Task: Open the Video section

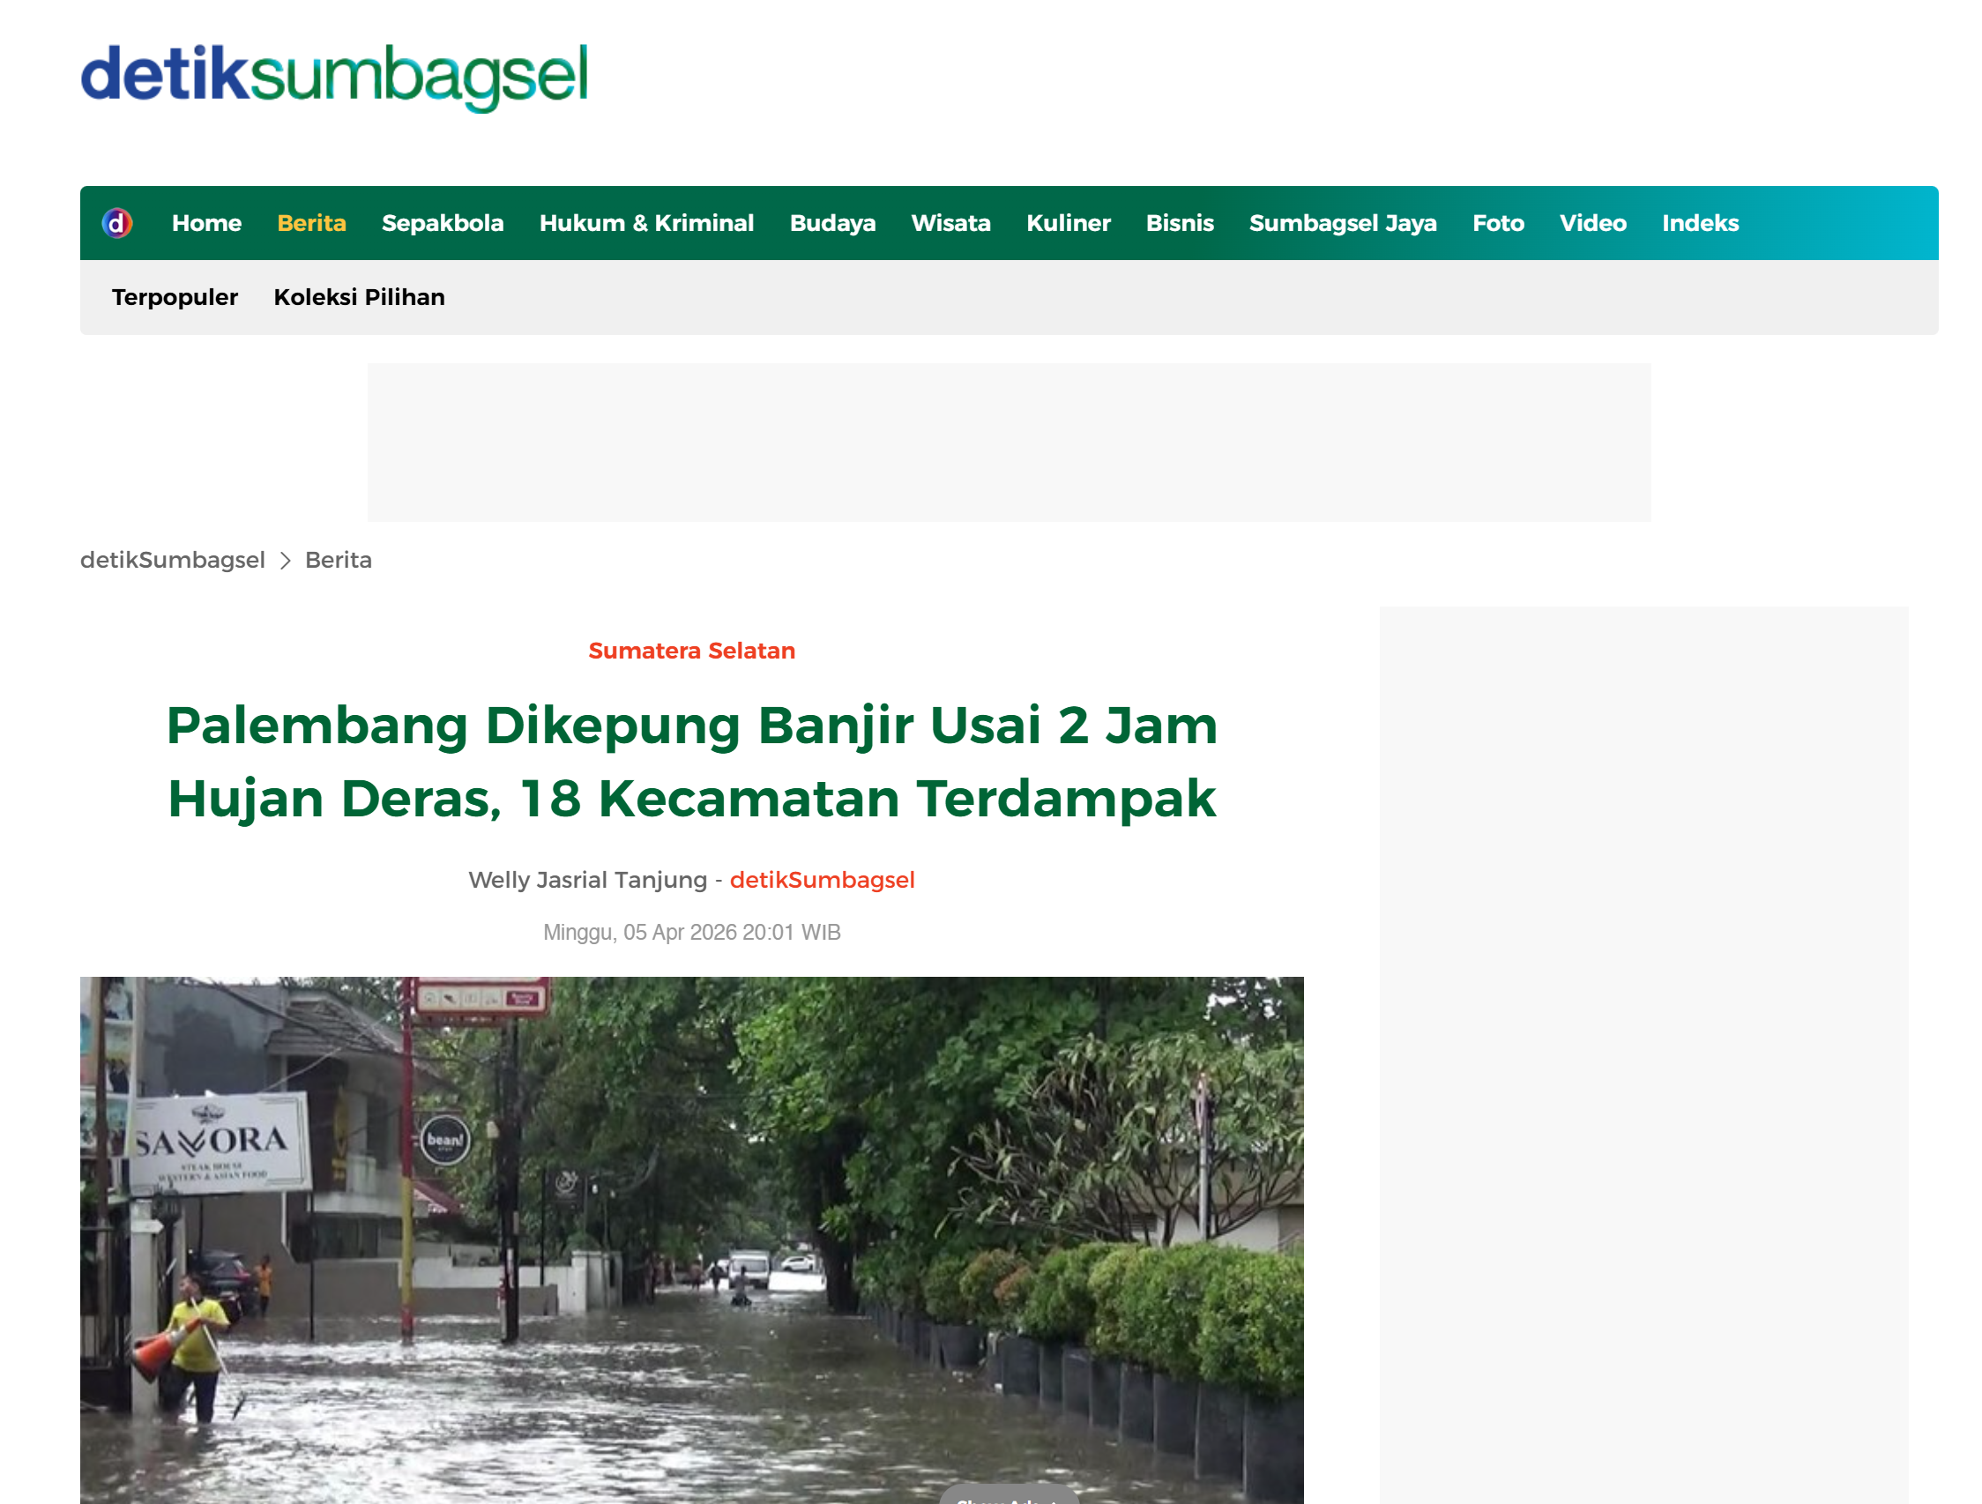Action: pyautogui.click(x=1592, y=223)
